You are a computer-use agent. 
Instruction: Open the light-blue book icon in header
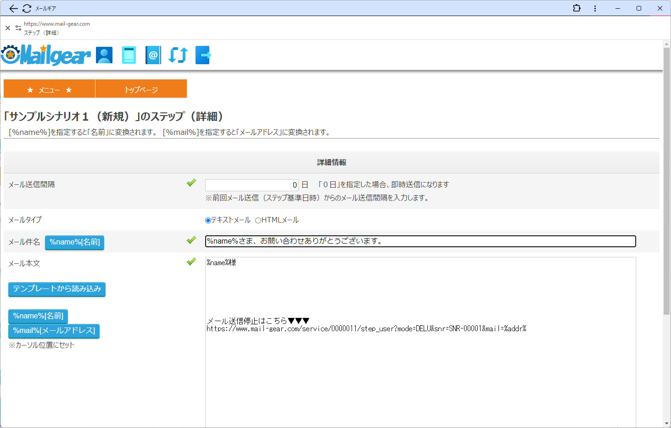pyautogui.click(x=129, y=55)
